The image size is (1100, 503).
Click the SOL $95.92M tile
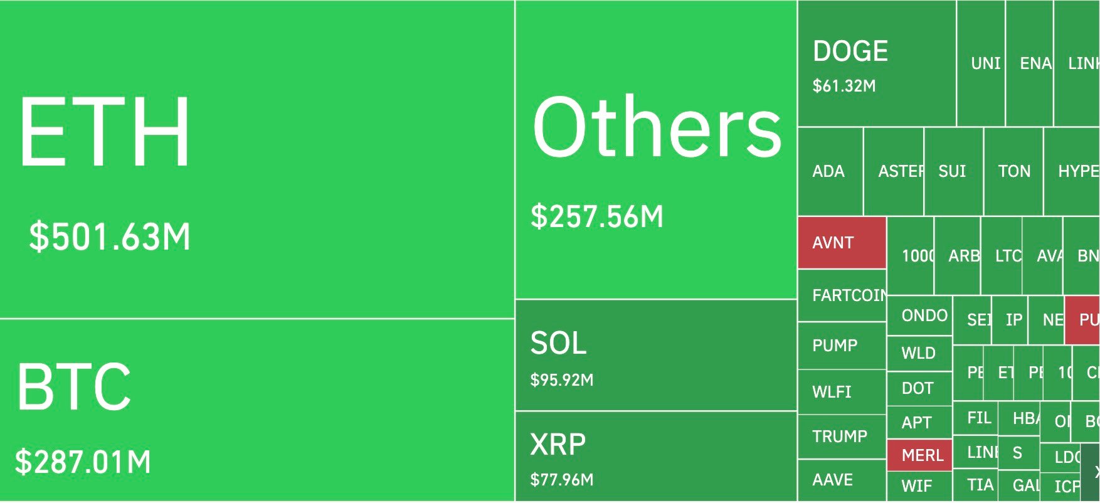click(x=656, y=355)
